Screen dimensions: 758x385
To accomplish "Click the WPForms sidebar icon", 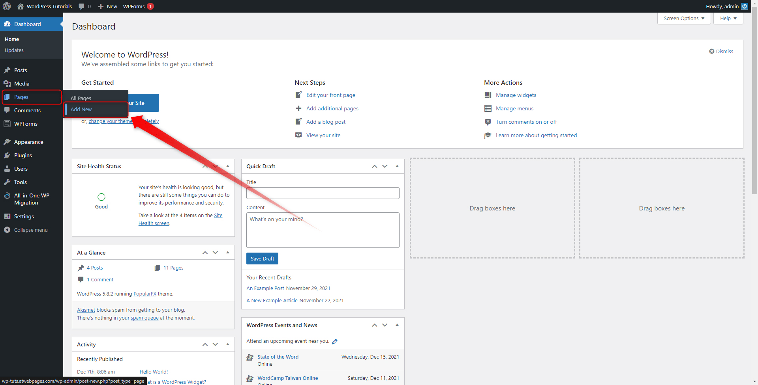I will (7, 124).
